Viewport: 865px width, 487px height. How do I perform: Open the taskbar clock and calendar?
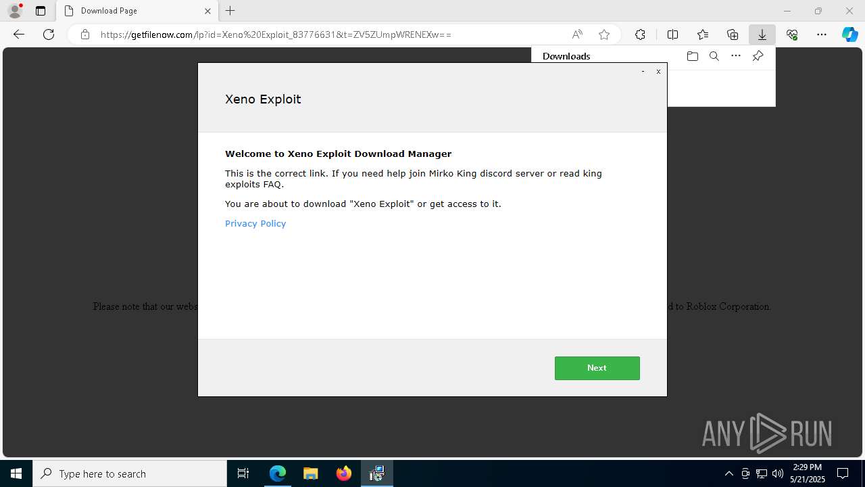coord(807,473)
